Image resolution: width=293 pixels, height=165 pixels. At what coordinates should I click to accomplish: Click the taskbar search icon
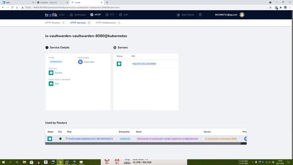click(x=10, y=162)
